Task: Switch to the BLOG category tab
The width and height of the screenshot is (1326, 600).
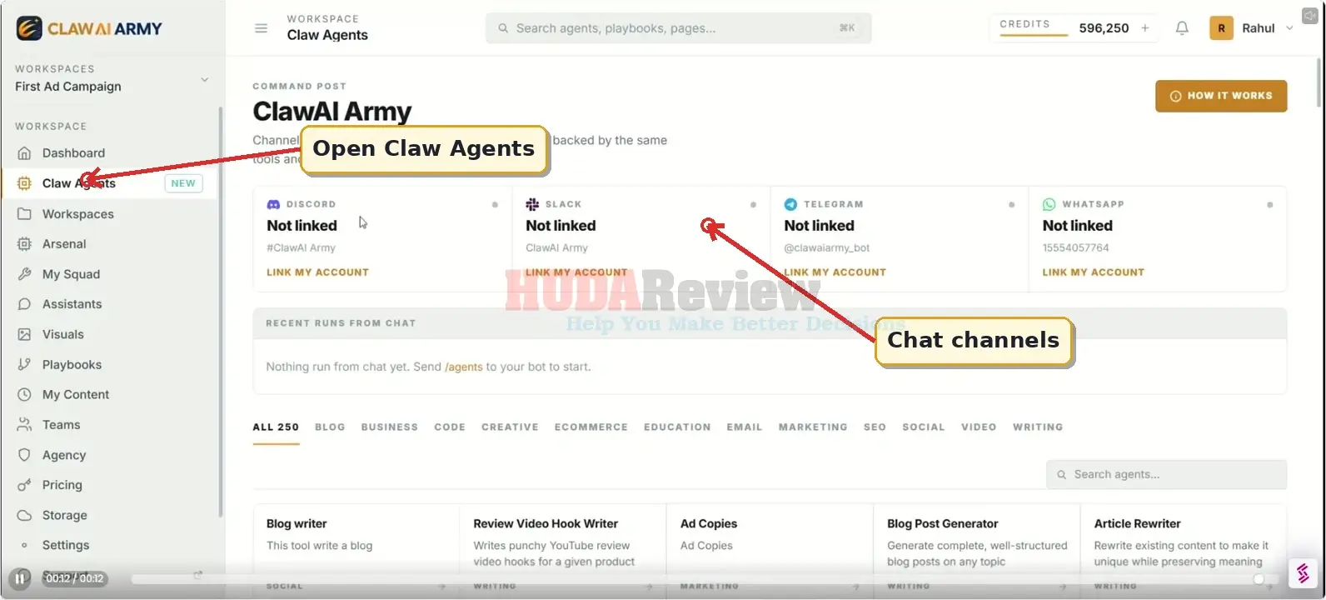Action: point(330,427)
